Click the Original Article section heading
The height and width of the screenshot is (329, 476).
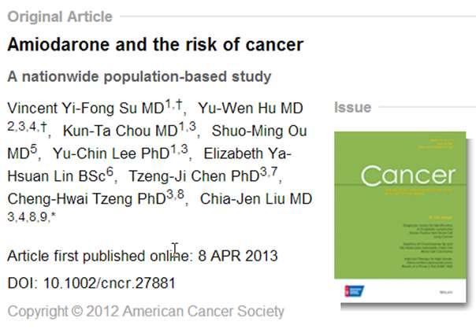point(60,17)
